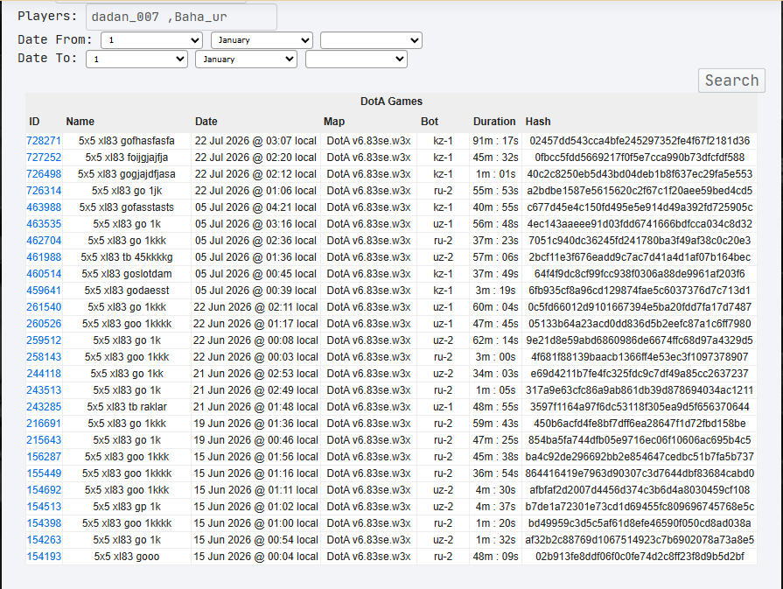This screenshot has width=783, height=589.
Task: Open game ID 461988
Action: [44, 257]
